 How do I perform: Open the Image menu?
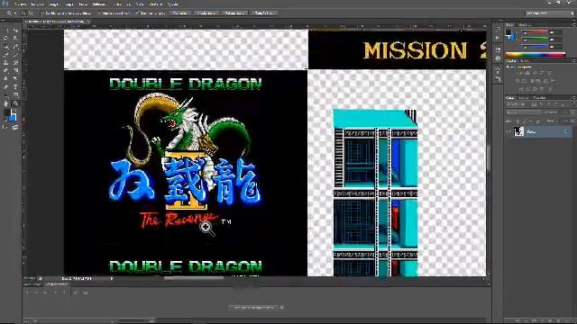(x=54, y=4)
